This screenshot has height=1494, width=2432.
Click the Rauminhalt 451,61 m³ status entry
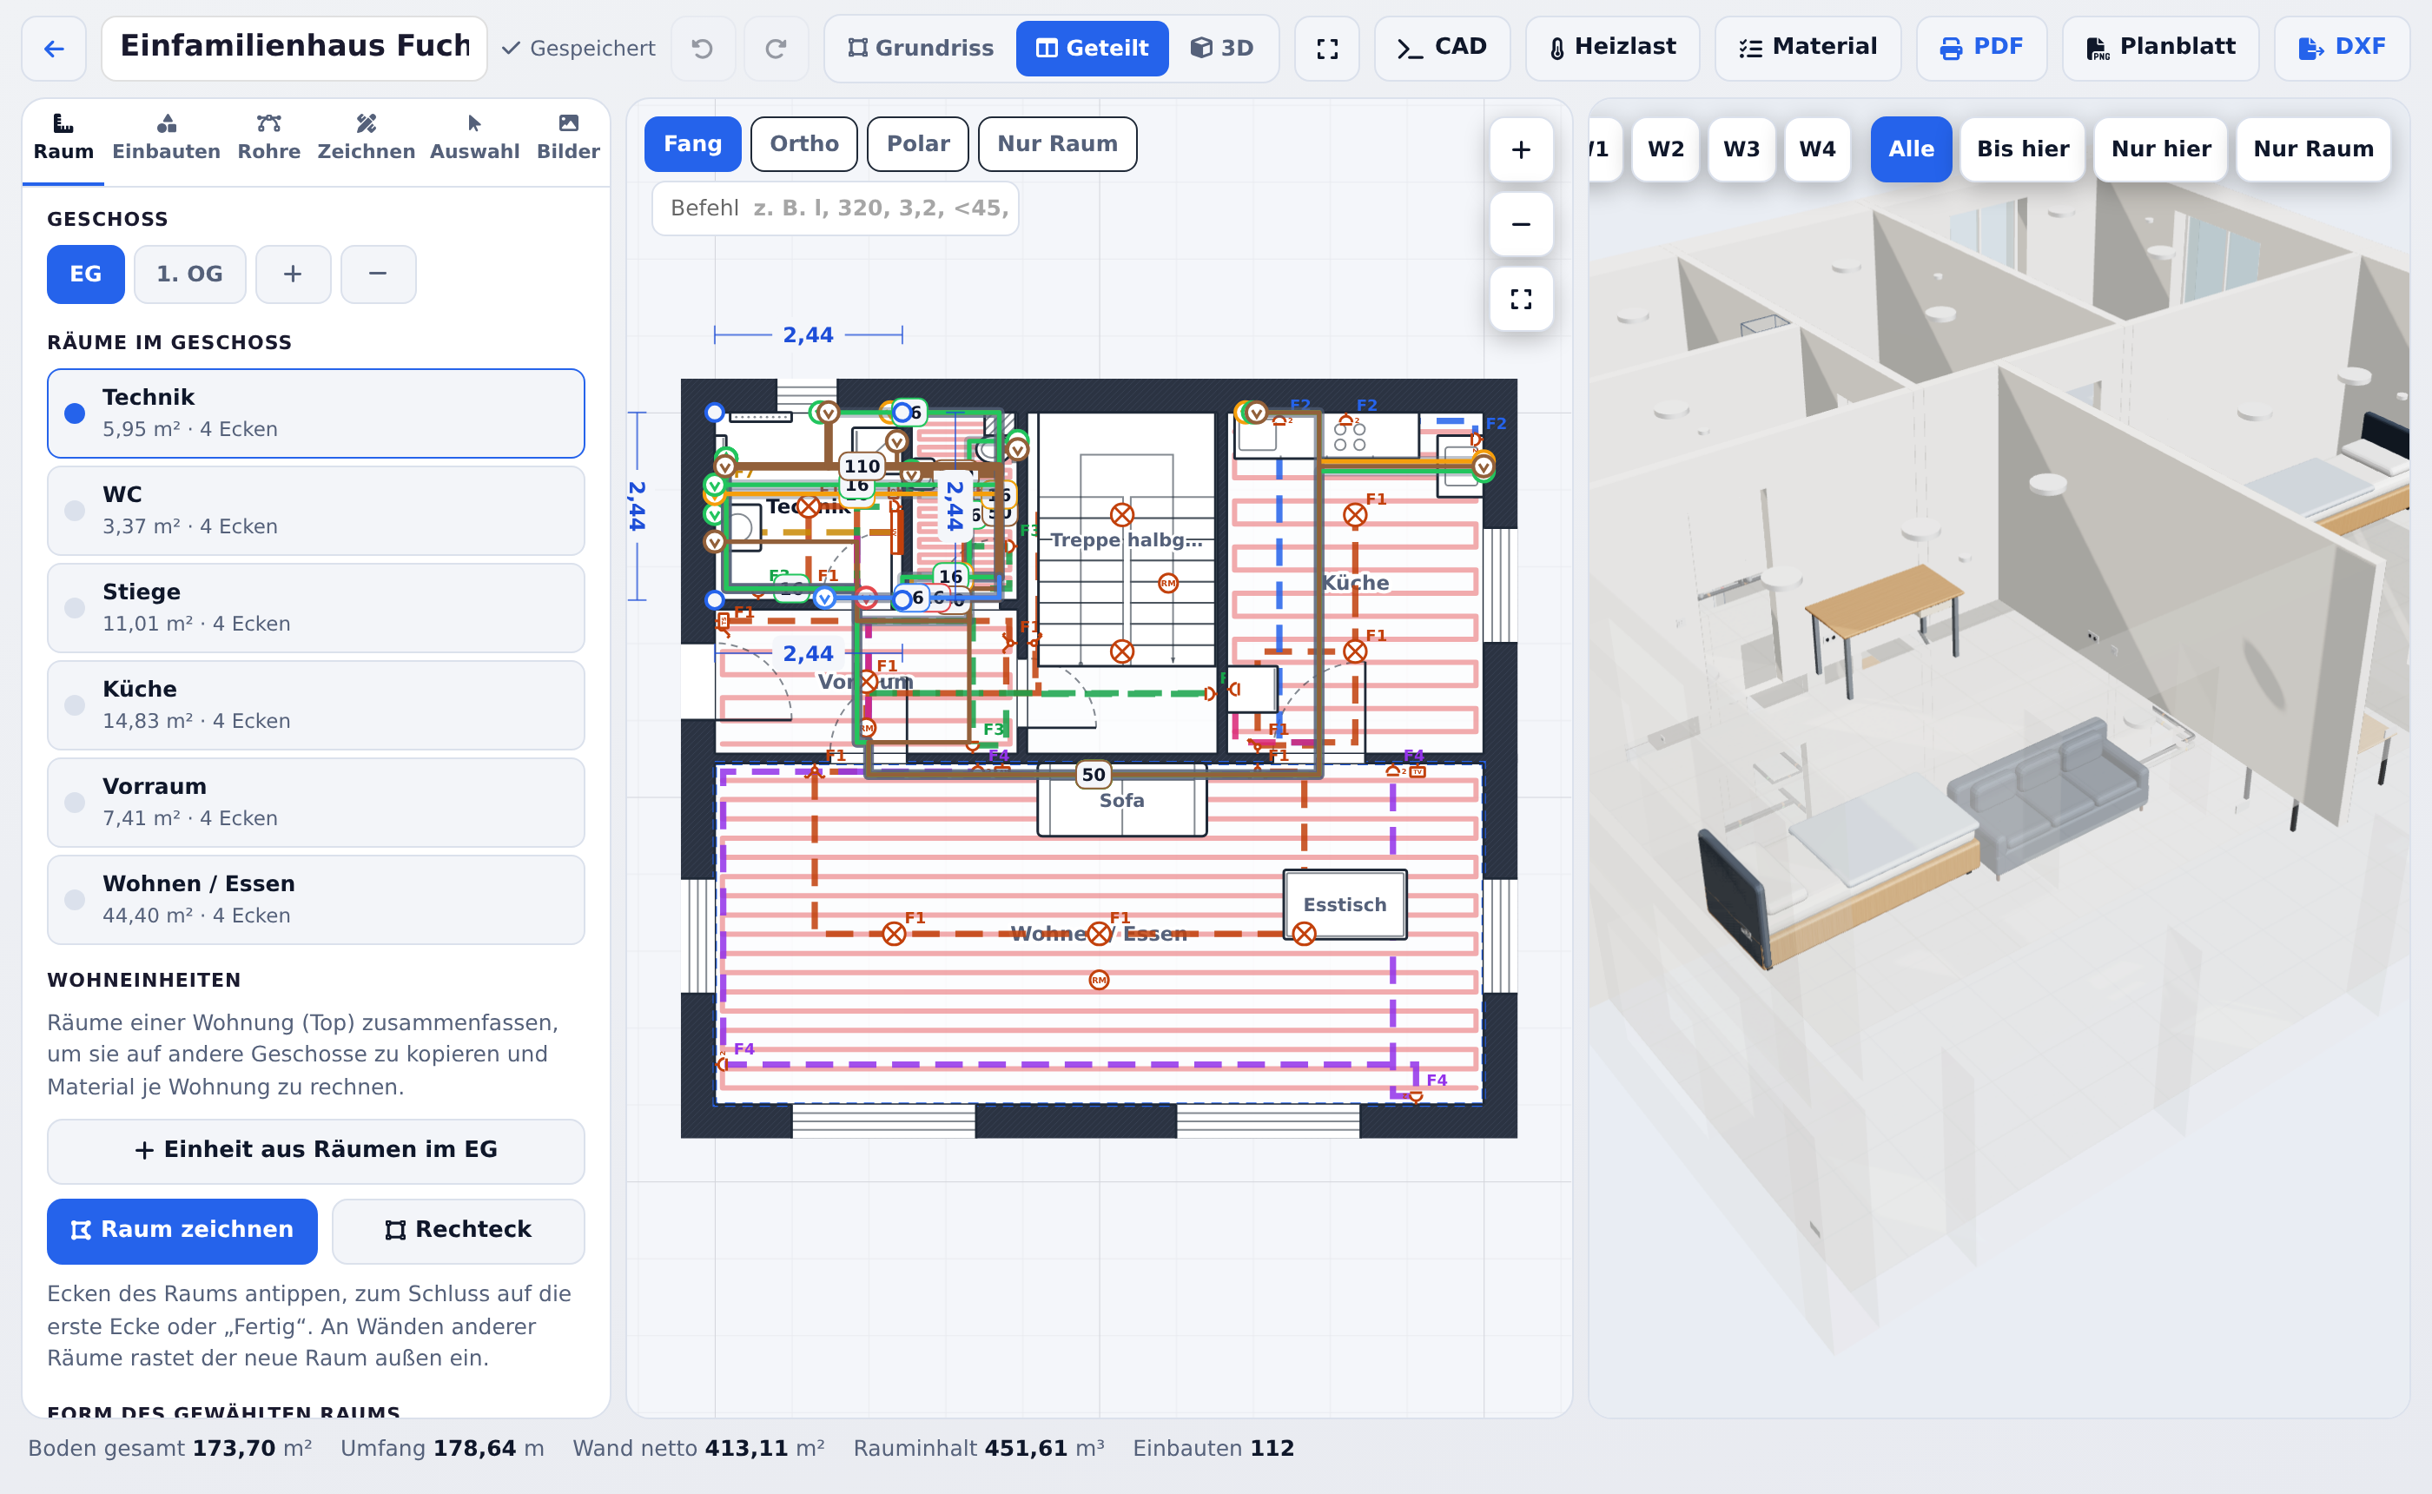coord(979,1449)
